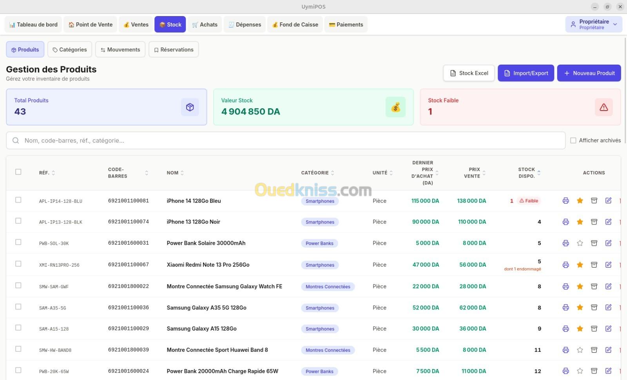Image resolution: width=627 pixels, height=380 pixels.
Task: Favorite Power Bank Solaire 30000mAh with star
Action: click(x=580, y=243)
